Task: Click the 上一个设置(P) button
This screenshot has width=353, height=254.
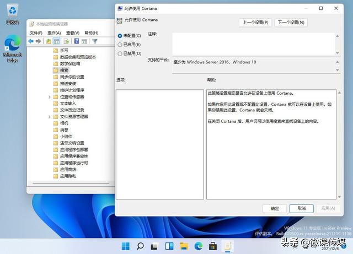Action: pos(255,23)
